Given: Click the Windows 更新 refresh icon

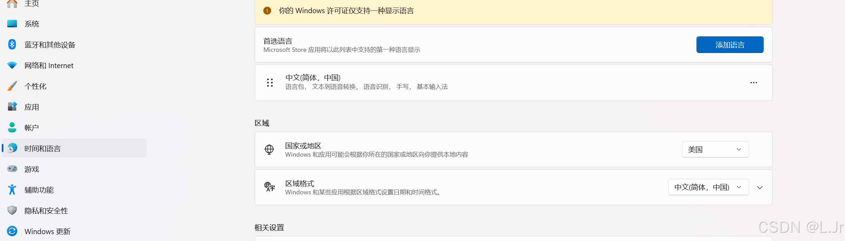Looking at the screenshot, I should (12, 231).
